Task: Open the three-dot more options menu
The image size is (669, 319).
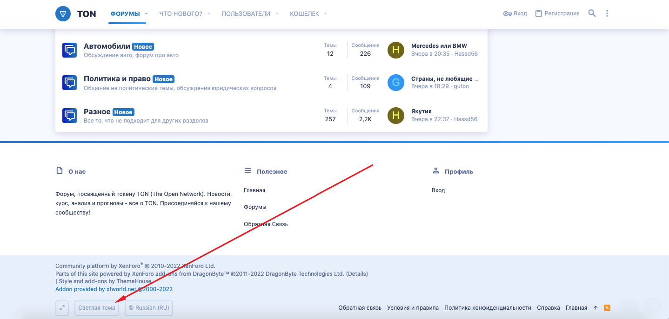Action: point(607,13)
